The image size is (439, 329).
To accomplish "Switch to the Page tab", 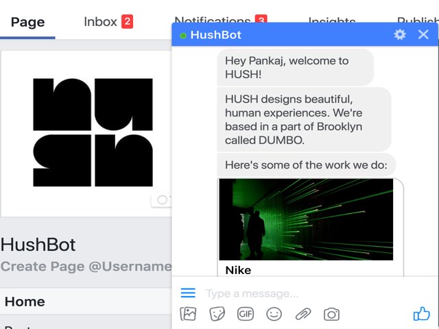I will pos(27,22).
